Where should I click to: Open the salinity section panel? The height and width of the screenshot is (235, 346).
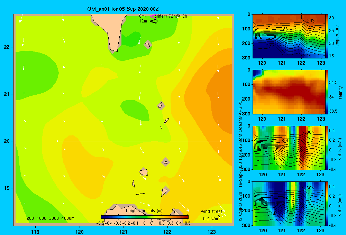(x=289, y=92)
